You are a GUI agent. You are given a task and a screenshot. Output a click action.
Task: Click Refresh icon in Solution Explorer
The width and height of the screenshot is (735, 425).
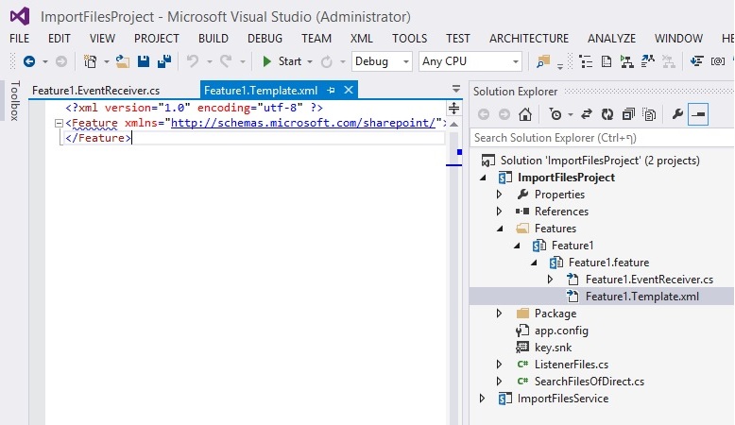[x=607, y=114]
